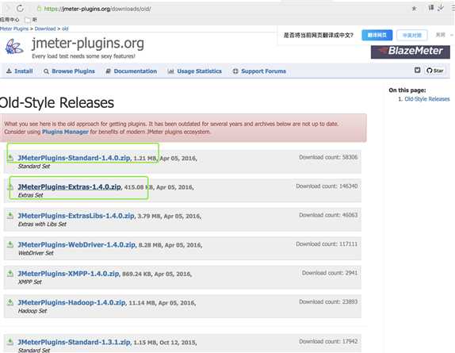The width and height of the screenshot is (455, 353).
Task: Download JMeterPlugins-WebDriver-1.4.0.zip link
Action: [x=77, y=244]
